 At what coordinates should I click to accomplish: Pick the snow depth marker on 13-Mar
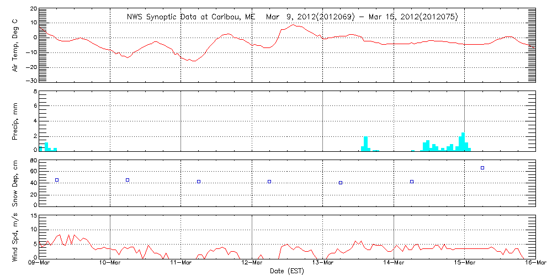coord(341,183)
